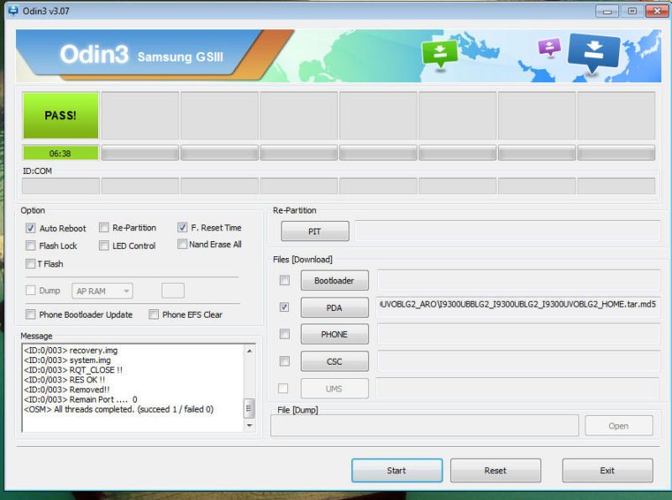Open the AP RAM dropdown
This screenshot has width=672, height=500.
pos(102,291)
